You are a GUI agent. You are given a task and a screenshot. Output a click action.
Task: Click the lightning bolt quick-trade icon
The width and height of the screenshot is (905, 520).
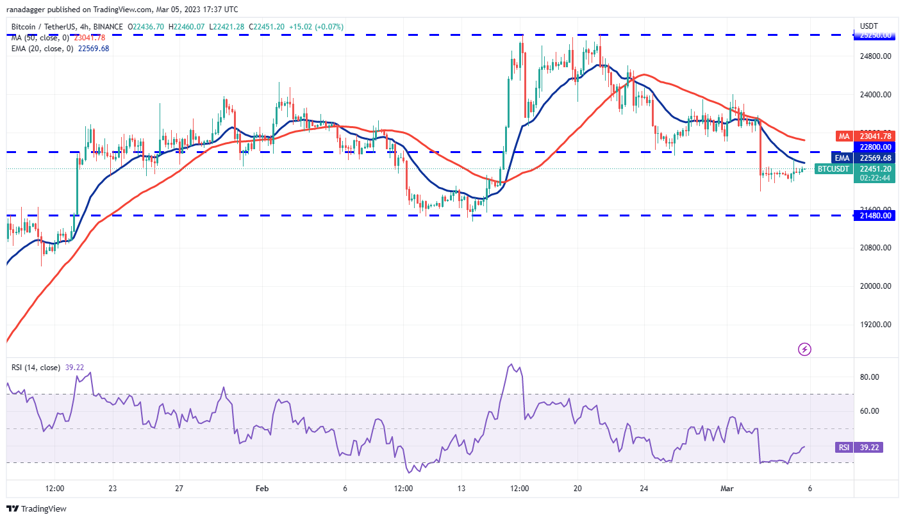point(804,349)
